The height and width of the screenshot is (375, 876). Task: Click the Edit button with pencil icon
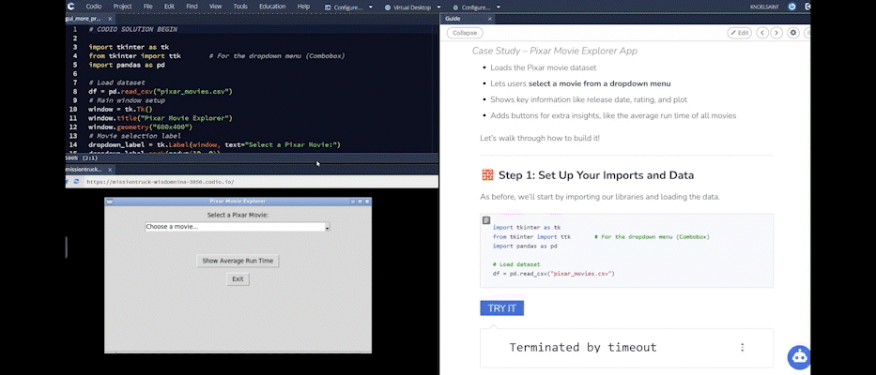click(x=739, y=33)
